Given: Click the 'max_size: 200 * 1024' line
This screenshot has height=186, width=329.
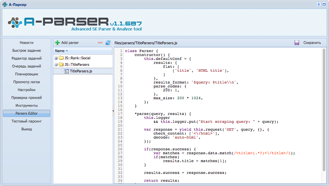Looking at the screenshot, I should (178, 98).
